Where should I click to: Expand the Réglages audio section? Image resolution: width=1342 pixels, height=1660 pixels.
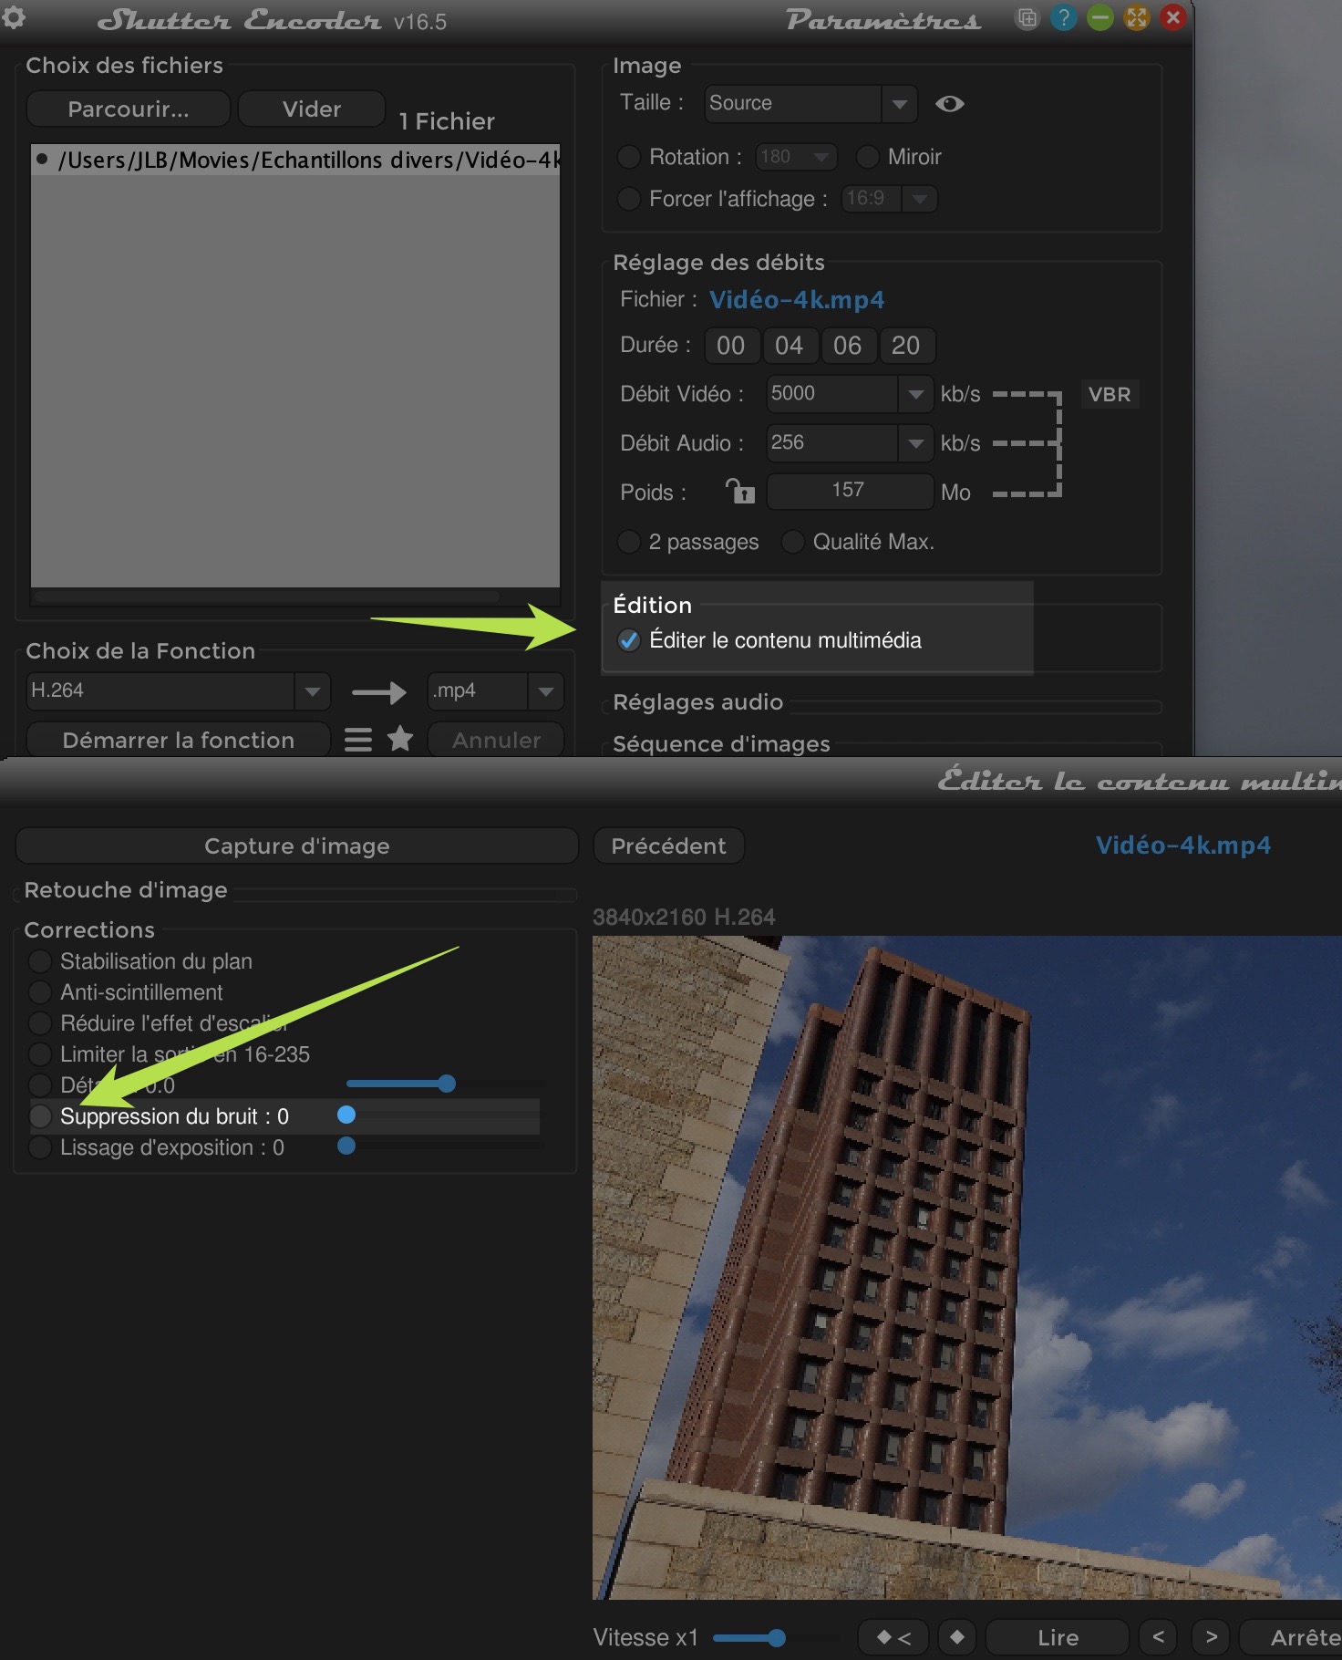point(697,702)
